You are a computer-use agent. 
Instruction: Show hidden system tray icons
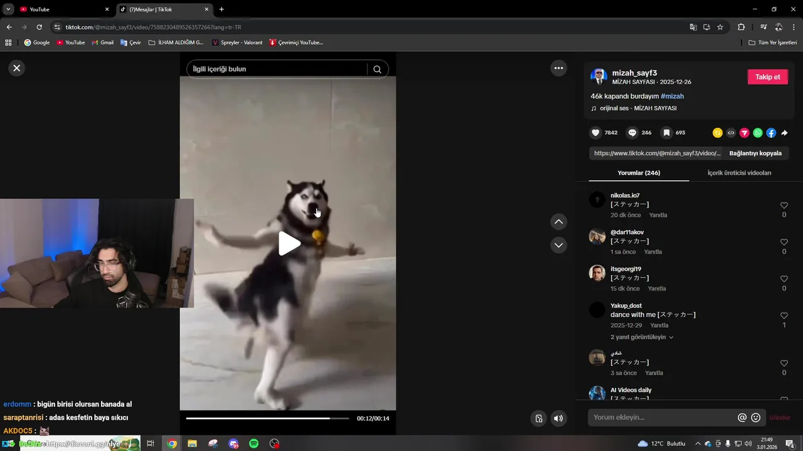[698, 443]
